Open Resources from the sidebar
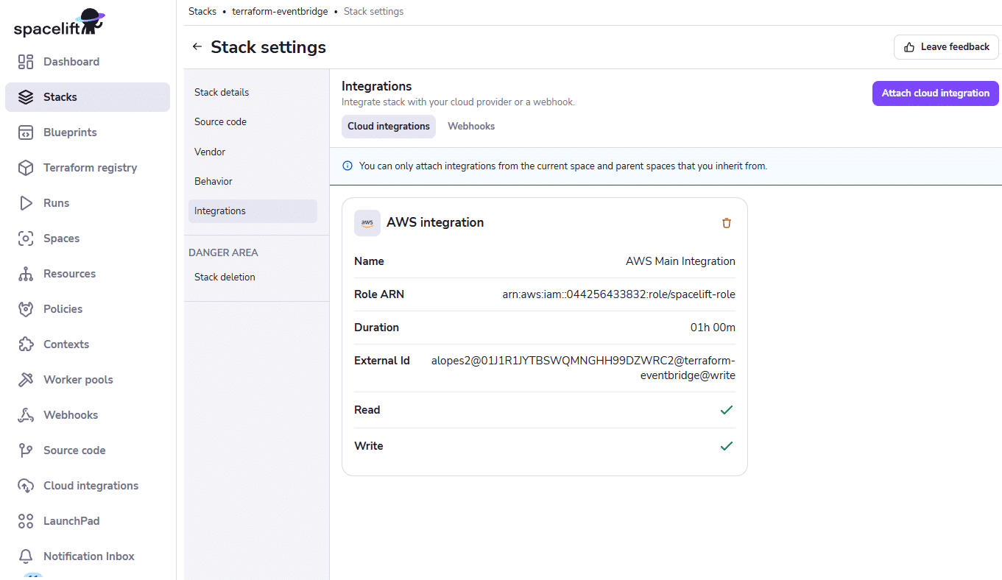 pos(88,274)
